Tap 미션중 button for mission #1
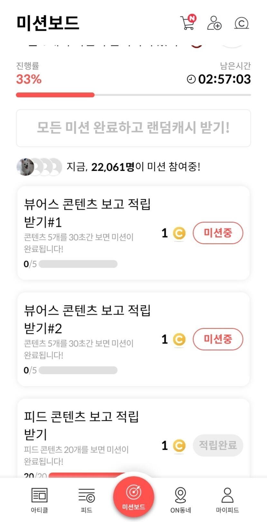Viewport: 267px width, 522px height. point(218,233)
